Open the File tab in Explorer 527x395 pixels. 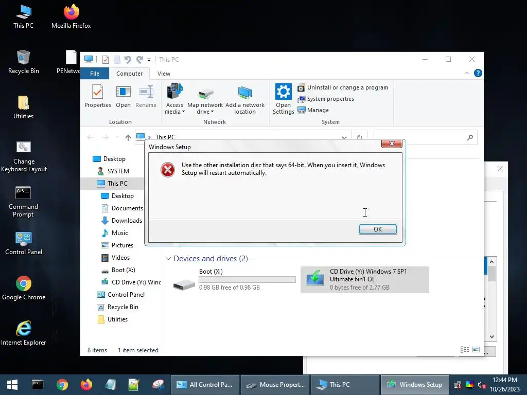tap(95, 74)
